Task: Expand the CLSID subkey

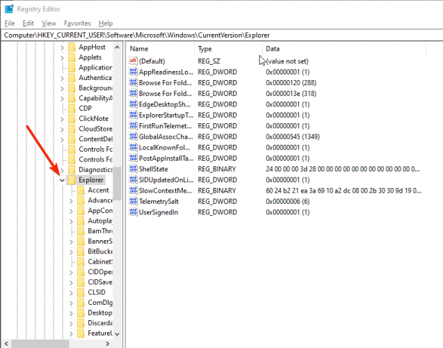Action: [x=71, y=293]
